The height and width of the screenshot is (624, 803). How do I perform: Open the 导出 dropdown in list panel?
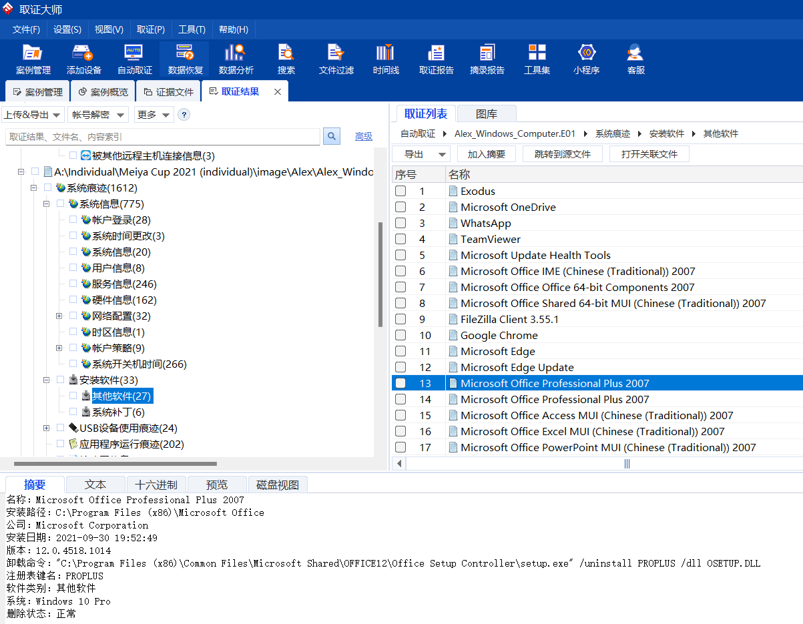pyautogui.click(x=421, y=154)
